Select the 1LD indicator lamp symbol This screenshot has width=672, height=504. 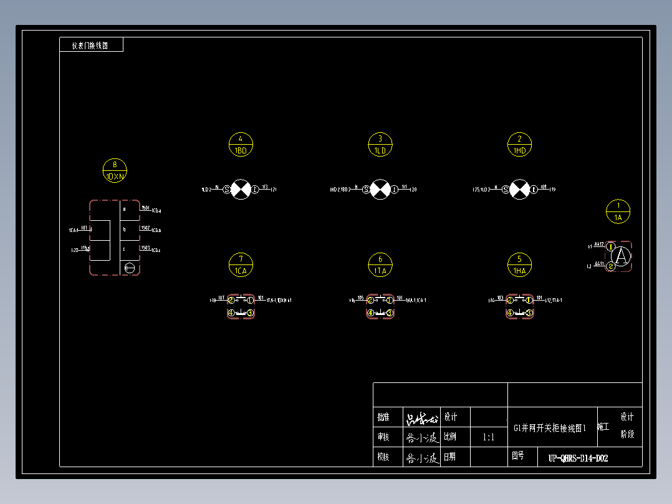tap(380, 189)
